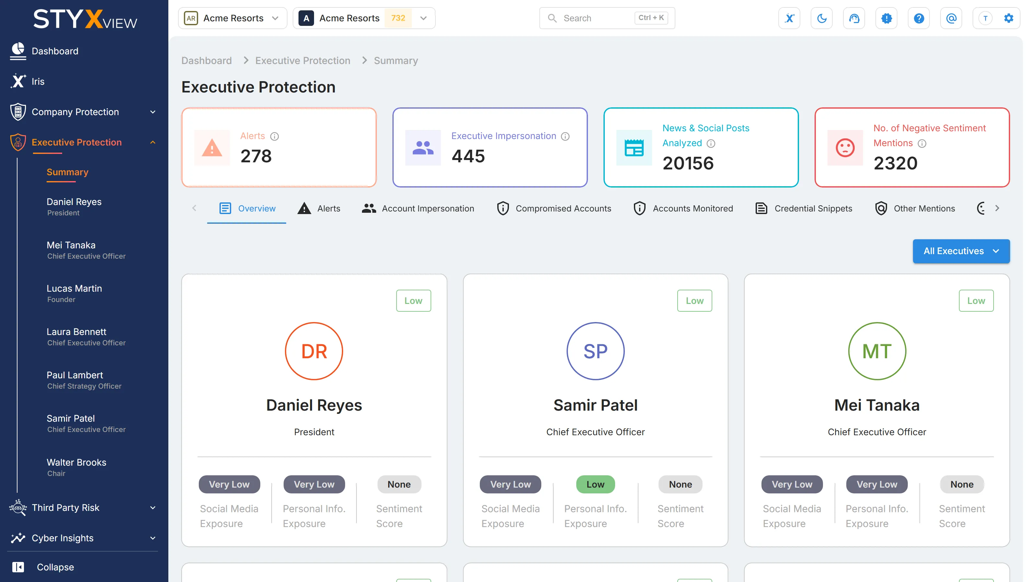Open the Accounts Monitored tab
Viewport: 1036px width, 582px height.
683,209
